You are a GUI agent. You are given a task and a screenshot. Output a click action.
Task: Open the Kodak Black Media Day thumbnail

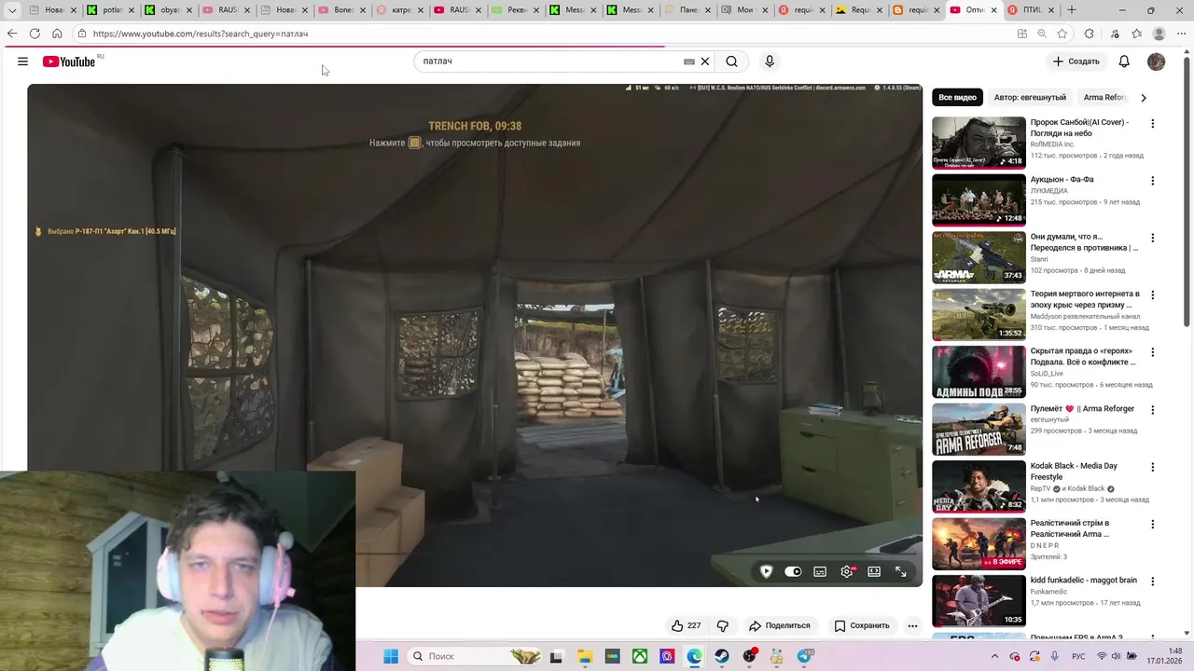(979, 486)
